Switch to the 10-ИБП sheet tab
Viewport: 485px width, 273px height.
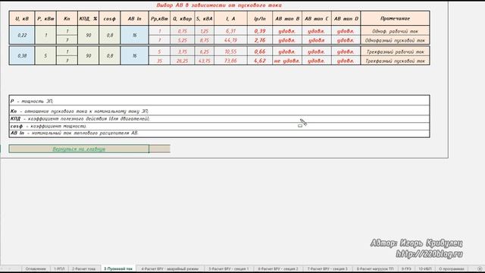point(424,268)
